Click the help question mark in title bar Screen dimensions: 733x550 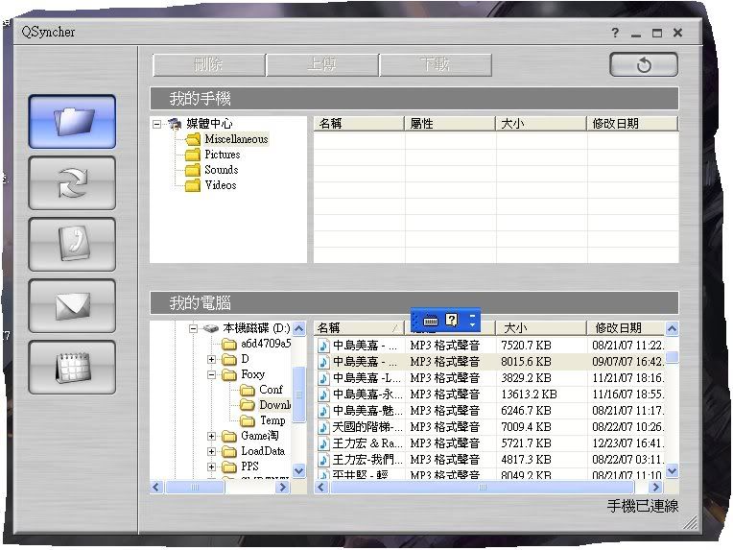(x=615, y=33)
